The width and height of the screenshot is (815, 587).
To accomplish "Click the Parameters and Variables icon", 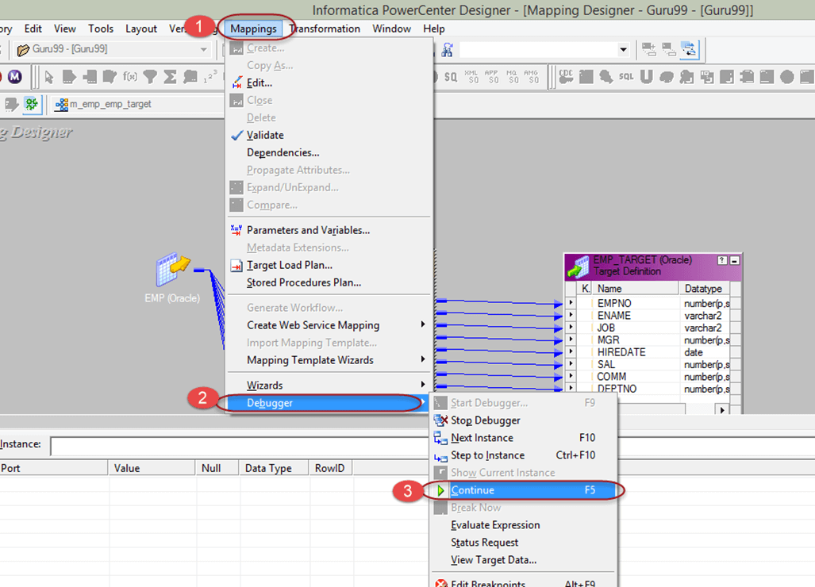I will point(236,229).
